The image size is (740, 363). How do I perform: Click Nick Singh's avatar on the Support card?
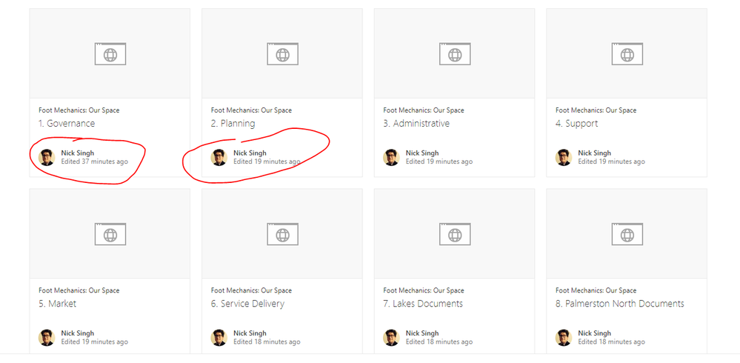click(x=564, y=157)
